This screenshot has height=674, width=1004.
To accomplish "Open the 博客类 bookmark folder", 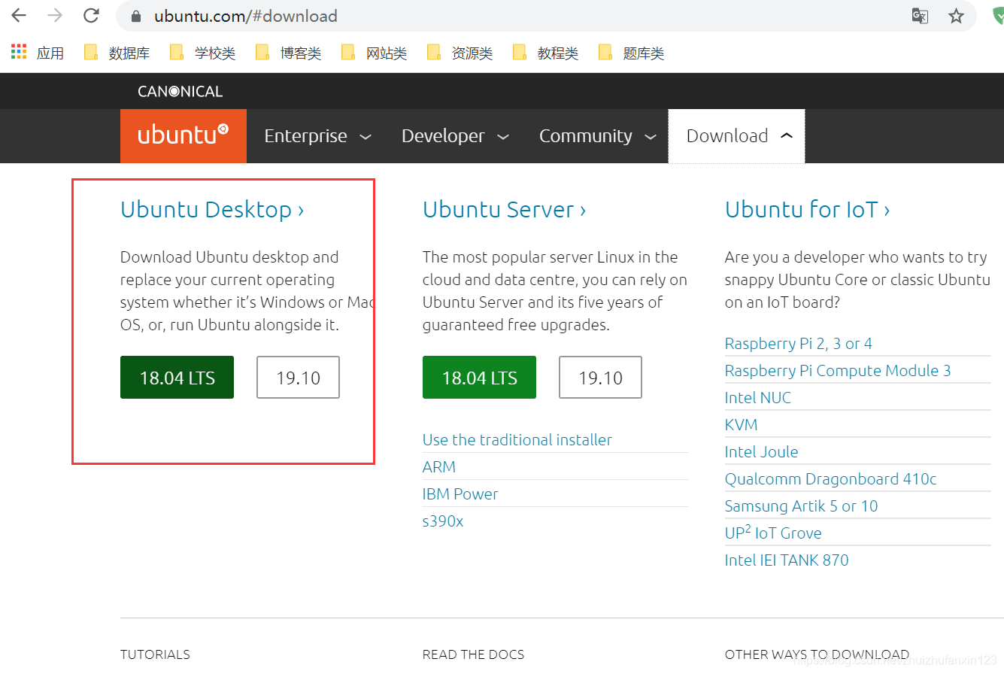I will [x=288, y=53].
